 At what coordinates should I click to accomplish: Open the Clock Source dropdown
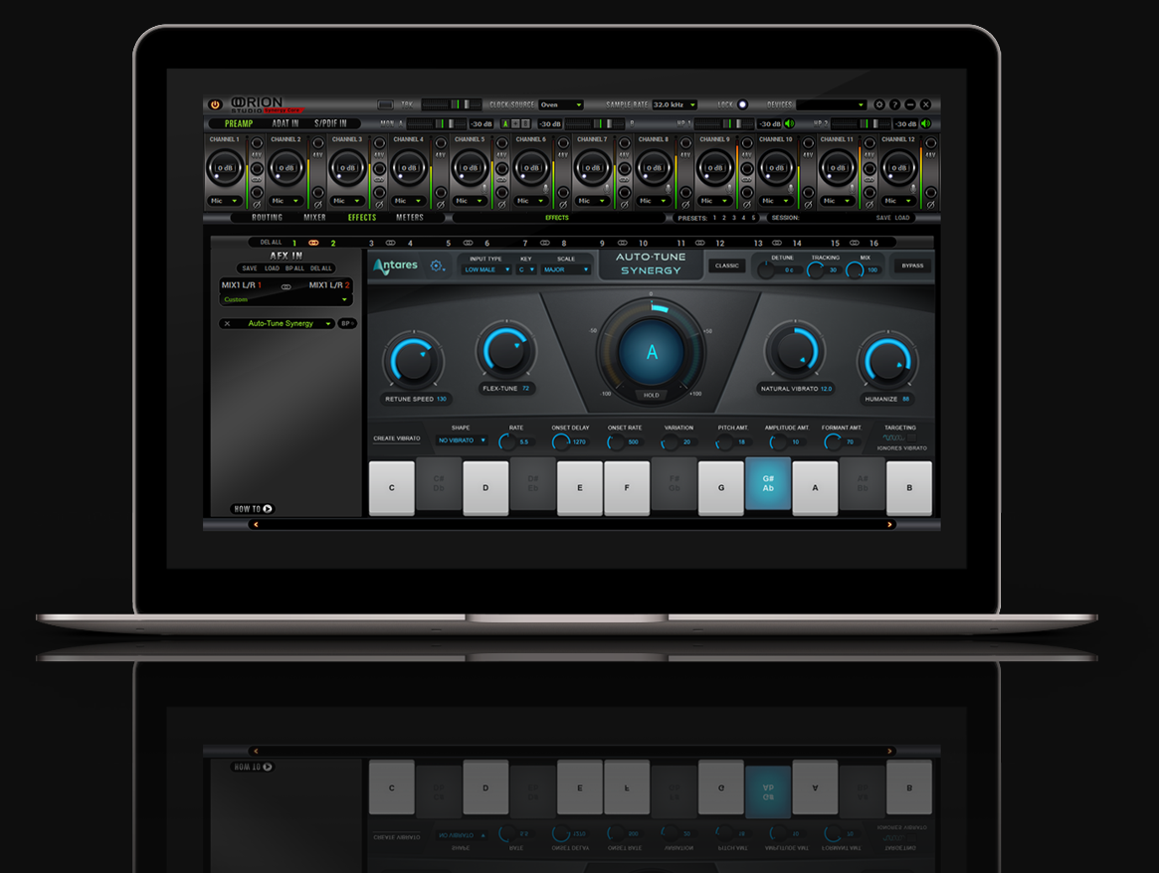(x=561, y=104)
